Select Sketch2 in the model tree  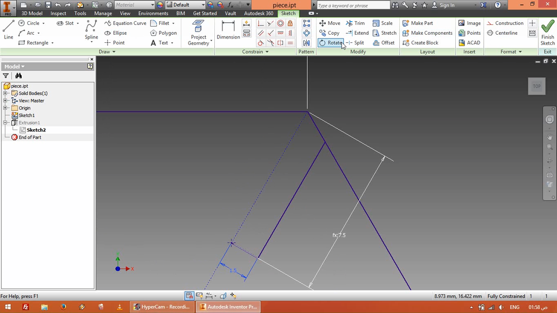pyautogui.click(x=36, y=130)
